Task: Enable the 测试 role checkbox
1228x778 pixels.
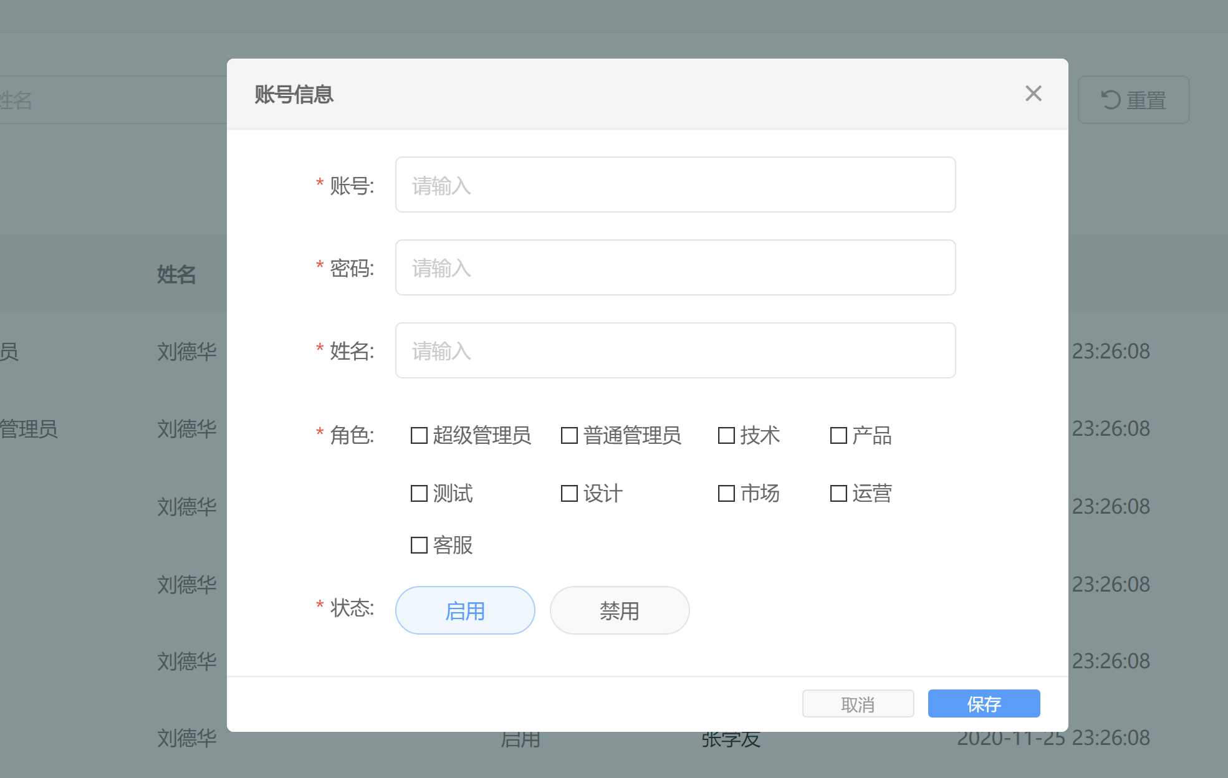Action: pos(419,493)
